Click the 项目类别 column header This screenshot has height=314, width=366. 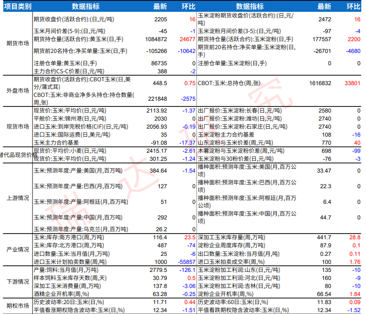pos(16,6)
